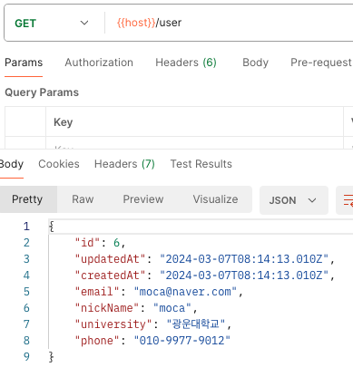The image size is (353, 377).
Task: Switch response view to Preview
Action: [x=143, y=199]
